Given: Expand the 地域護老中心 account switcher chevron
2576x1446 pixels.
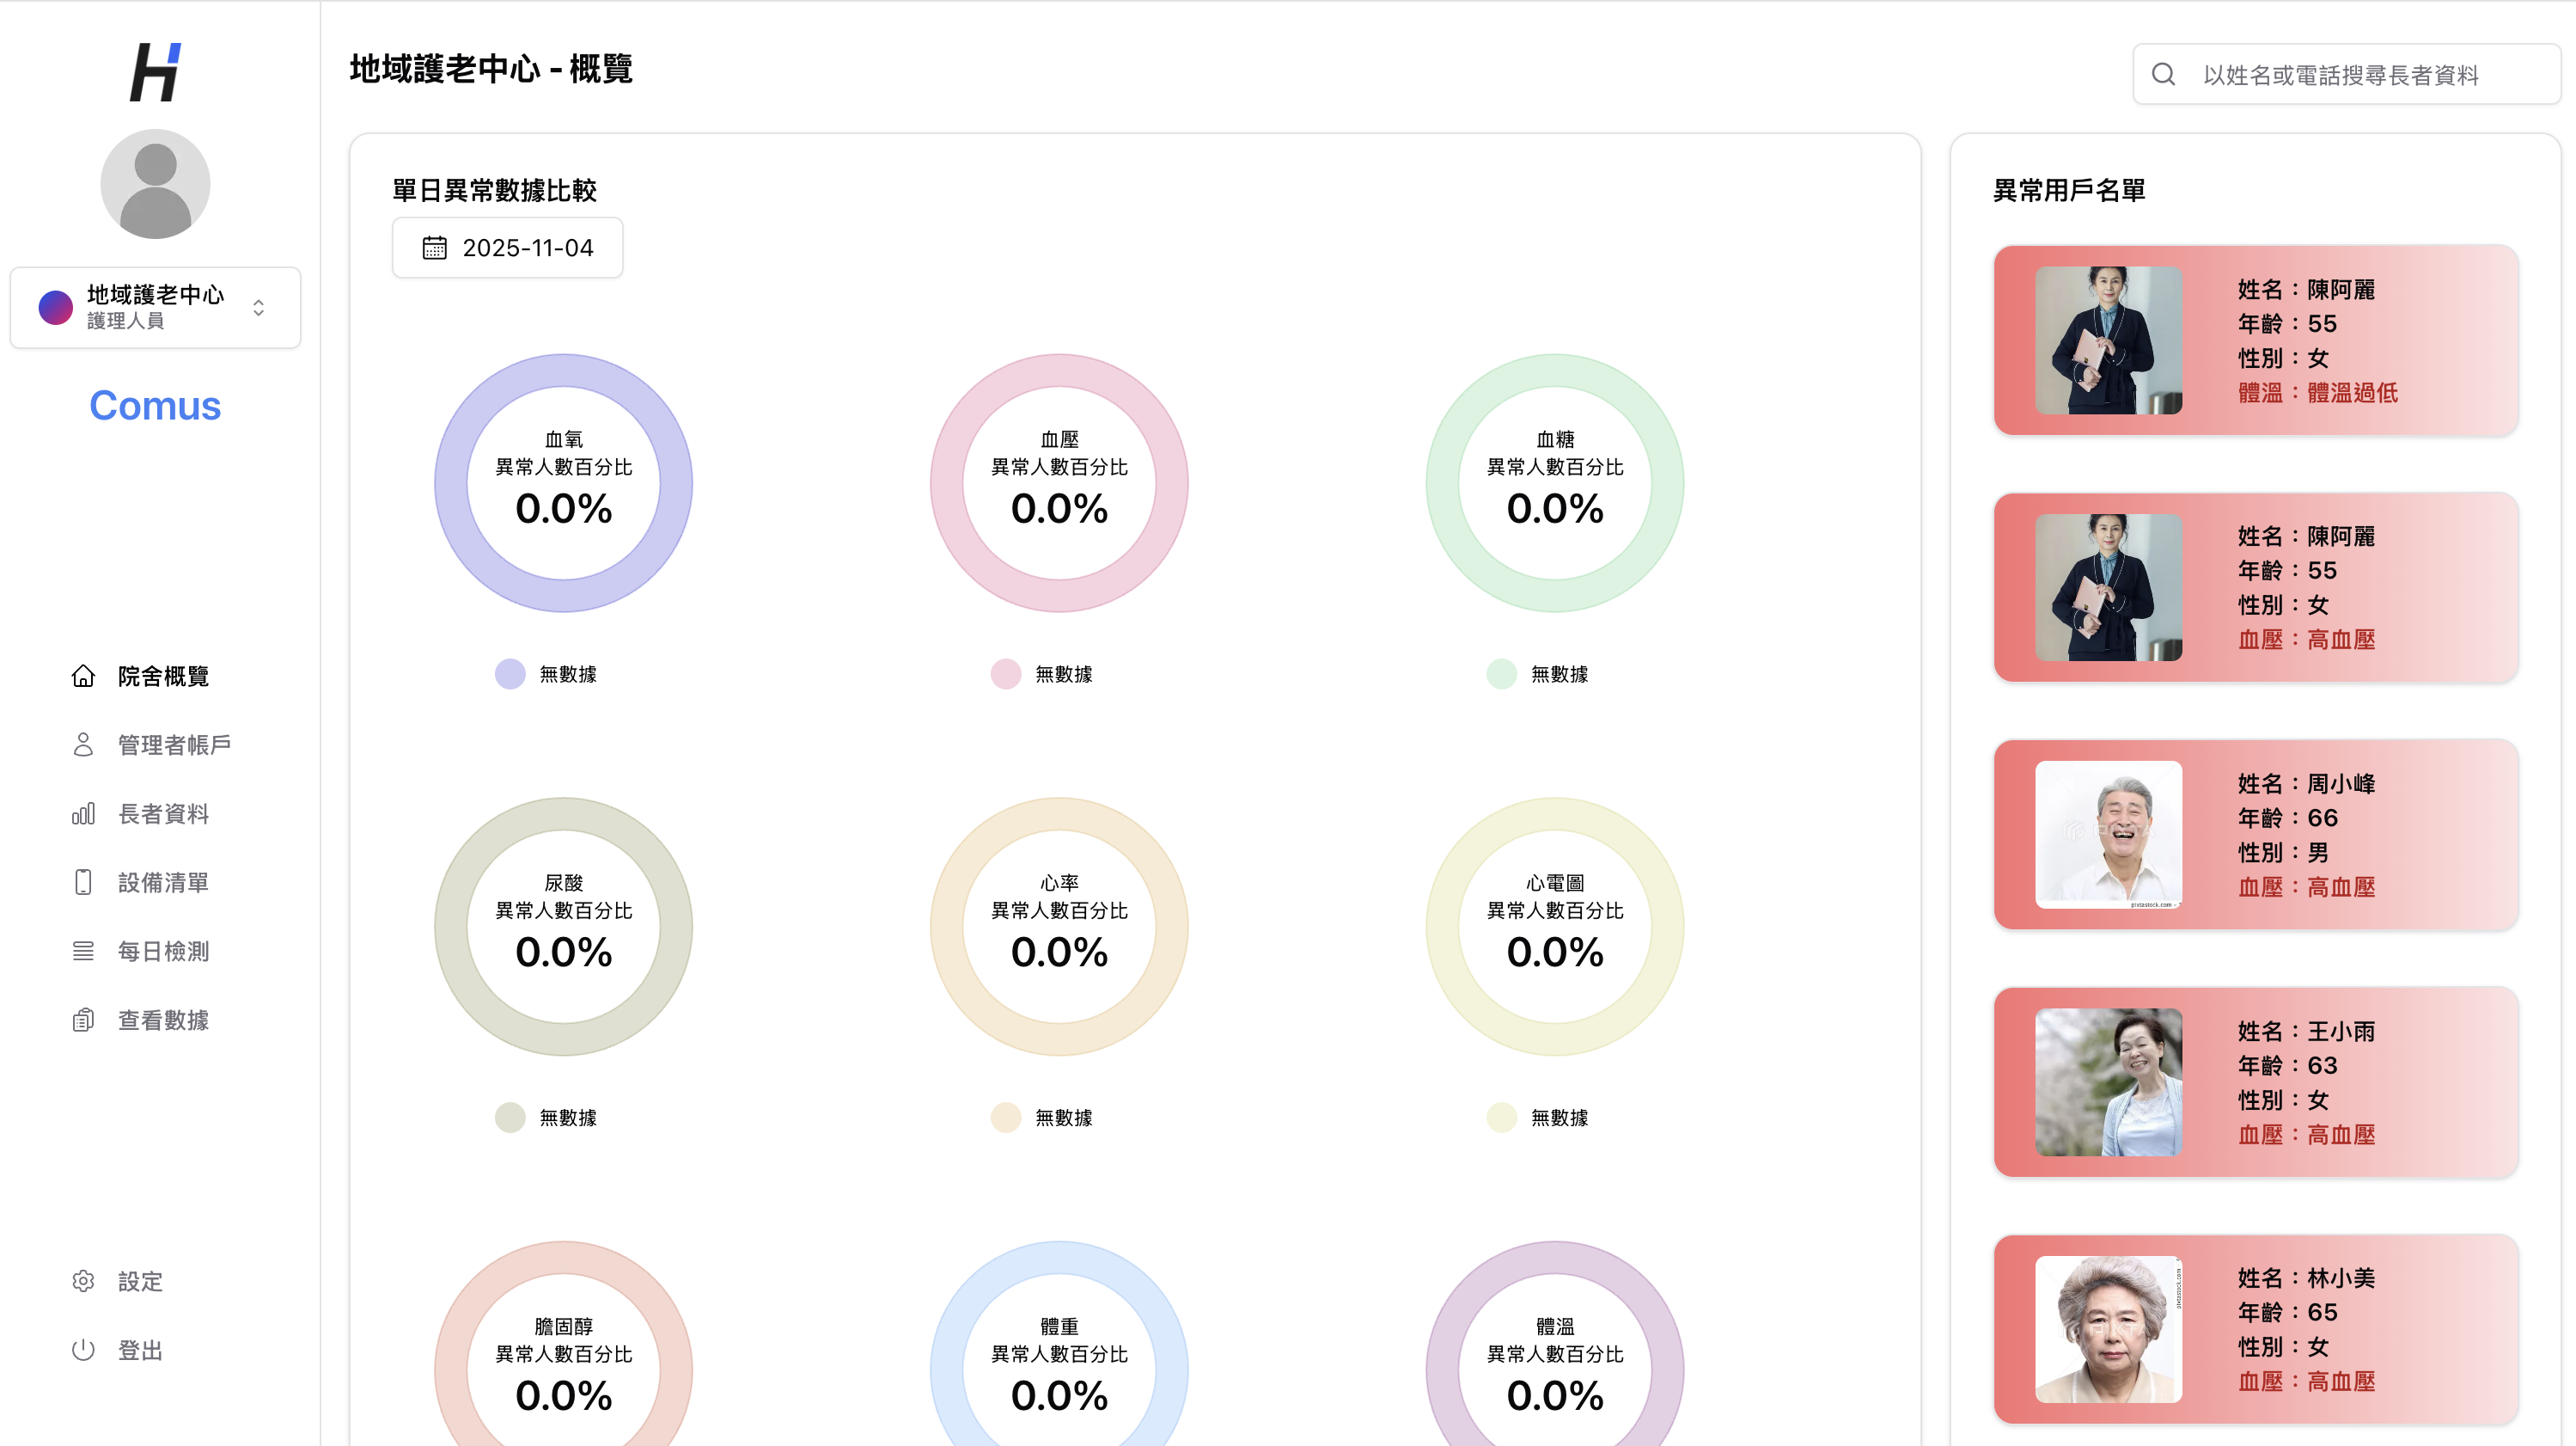Looking at the screenshot, I should [x=258, y=307].
